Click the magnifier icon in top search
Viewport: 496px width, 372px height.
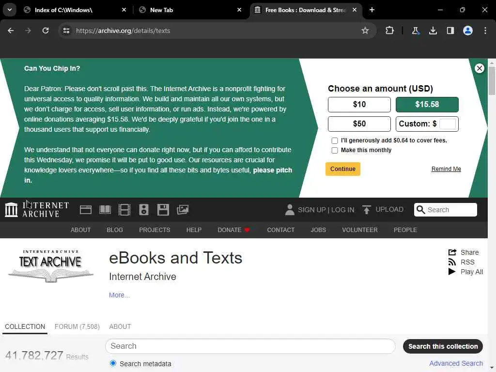pyautogui.click(x=420, y=210)
